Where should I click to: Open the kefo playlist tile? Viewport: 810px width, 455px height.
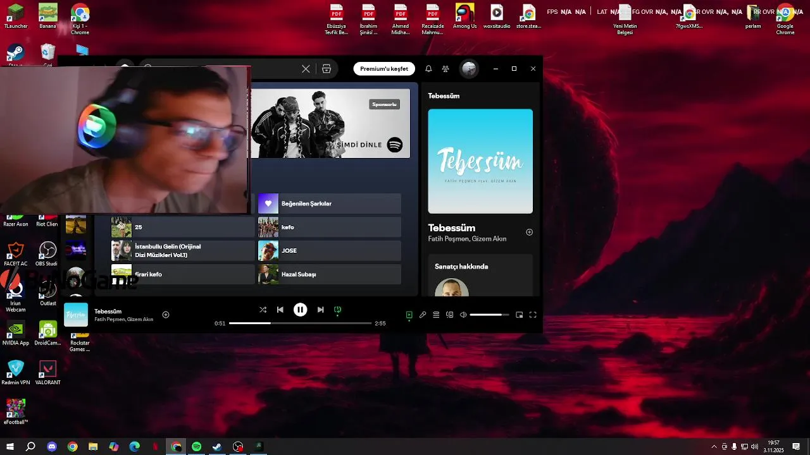click(330, 227)
